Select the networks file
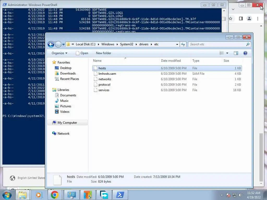 pyautogui.click(x=167, y=79)
